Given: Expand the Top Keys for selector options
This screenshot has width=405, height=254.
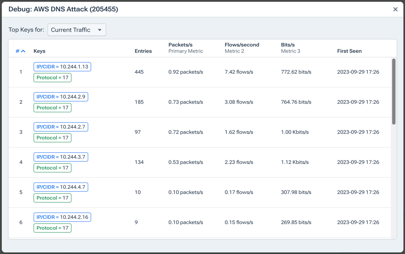Looking at the screenshot, I should pyautogui.click(x=77, y=30).
